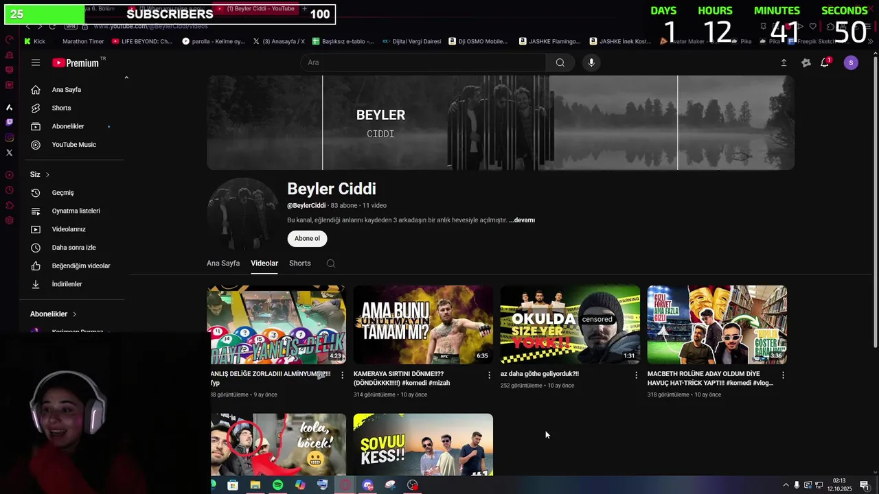The height and width of the screenshot is (494, 879).
Task: Open Daha sonra izle list
Action: [72, 247]
